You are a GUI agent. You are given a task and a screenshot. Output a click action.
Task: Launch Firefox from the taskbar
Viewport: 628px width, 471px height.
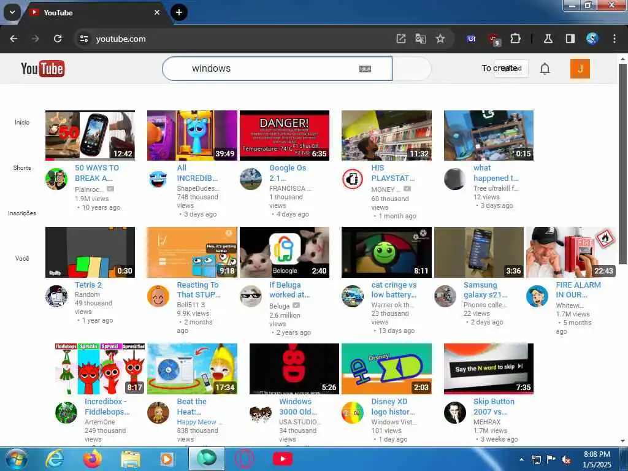(x=92, y=459)
